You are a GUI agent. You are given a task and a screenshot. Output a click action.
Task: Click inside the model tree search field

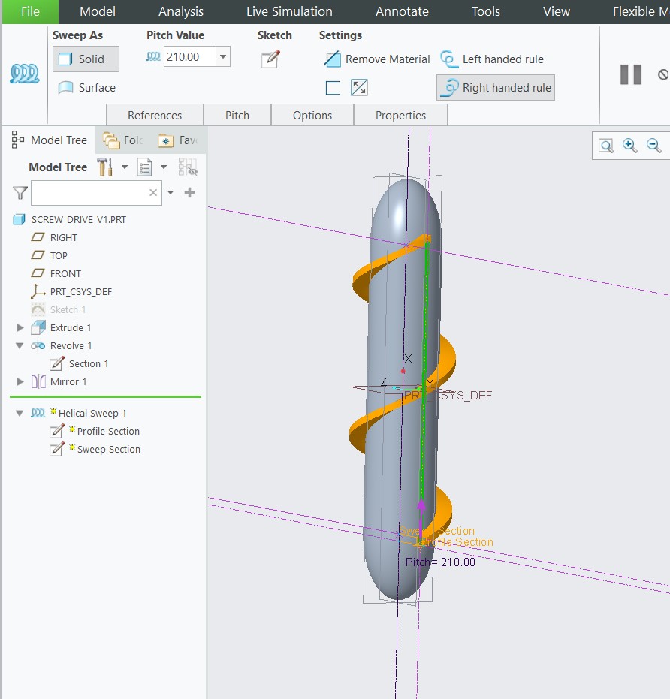[x=94, y=193]
